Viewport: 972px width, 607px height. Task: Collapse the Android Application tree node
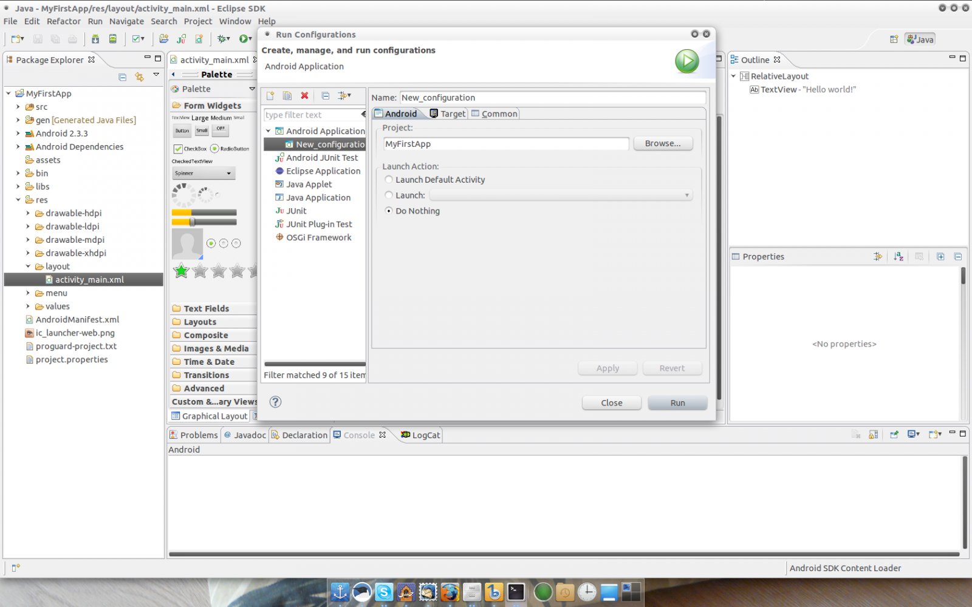click(x=269, y=131)
